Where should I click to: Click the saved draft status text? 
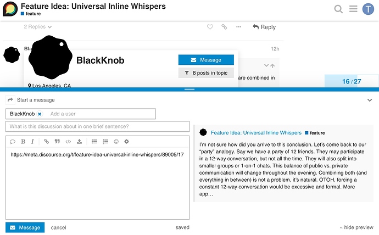coord(182,227)
